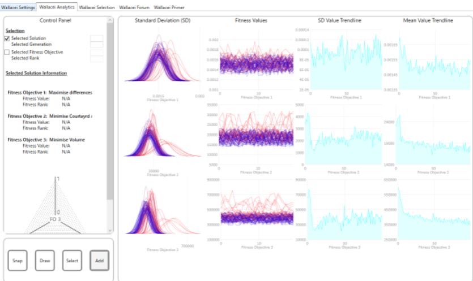
Task: Switch to the Wallacei Settings tab
Action: 18,7
